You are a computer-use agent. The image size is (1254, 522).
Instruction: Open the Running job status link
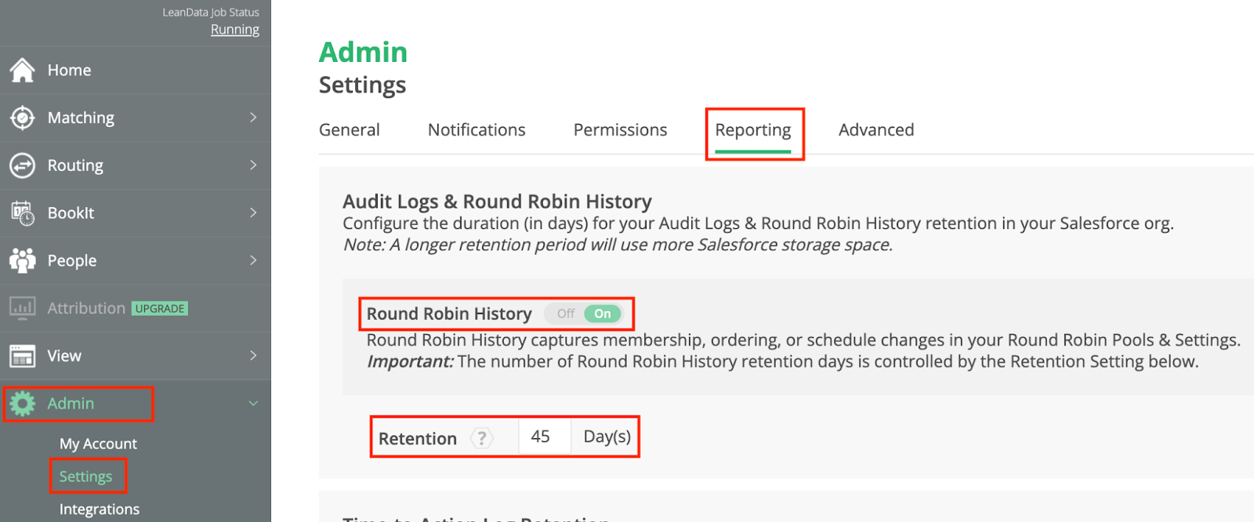(234, 30)
